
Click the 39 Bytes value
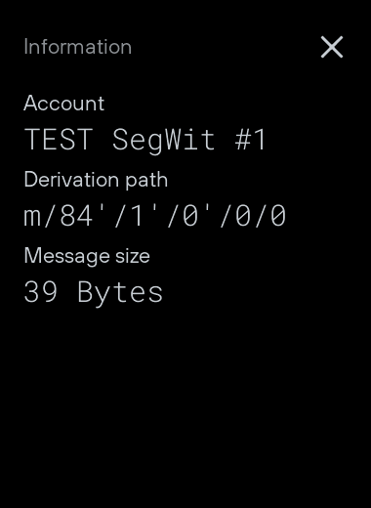[x=94, y=292]
